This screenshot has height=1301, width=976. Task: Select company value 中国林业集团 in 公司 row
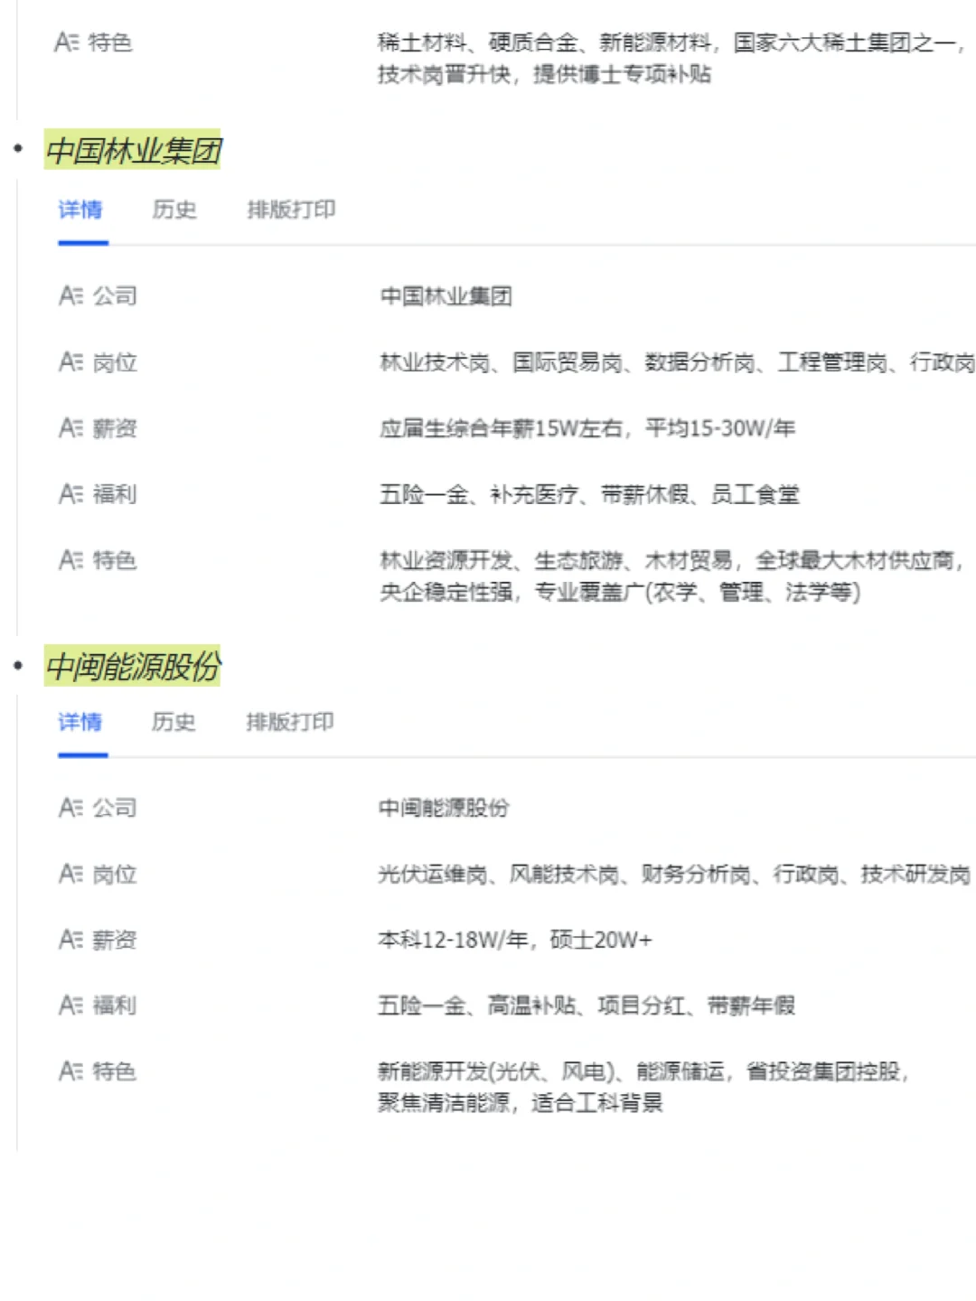click(446, 296)
